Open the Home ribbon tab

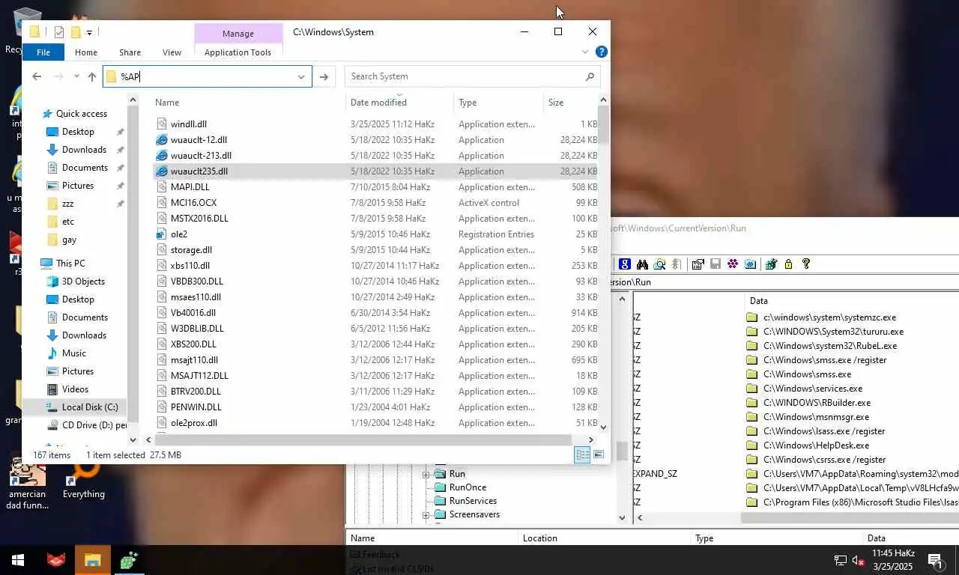pos(86,52)
